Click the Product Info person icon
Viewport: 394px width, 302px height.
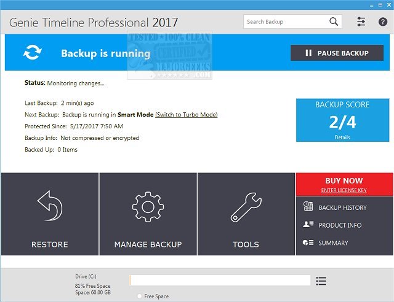(308, 224)
